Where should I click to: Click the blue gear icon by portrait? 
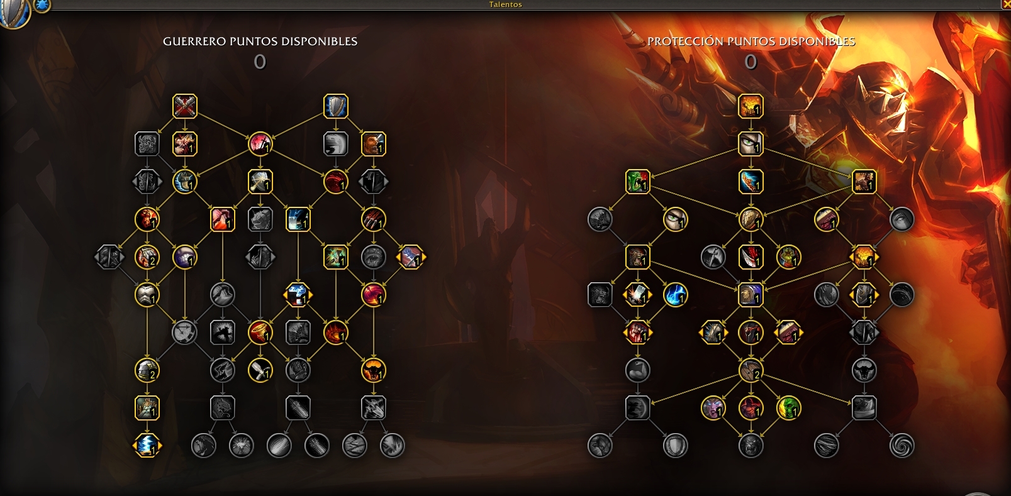tap(42, 5)
